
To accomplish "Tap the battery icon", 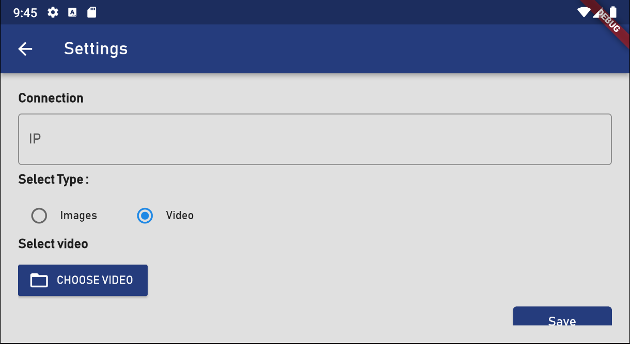I will click(x=613, y=12).
